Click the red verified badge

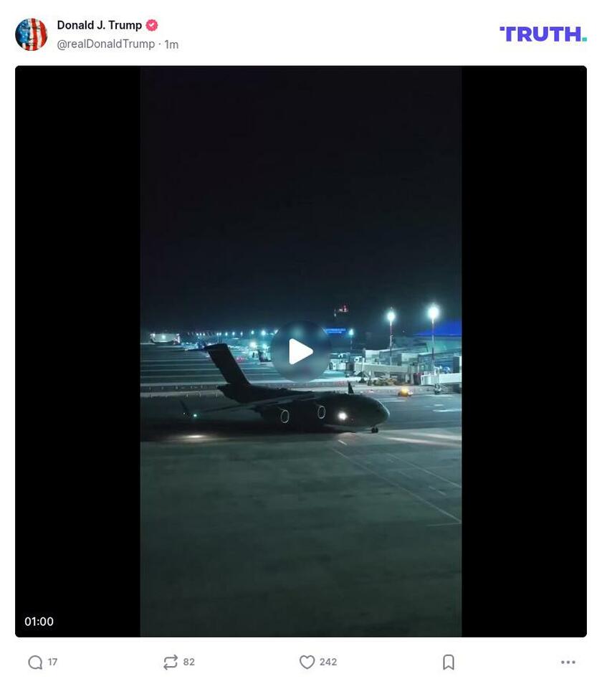pyautogui.click(x=152, y=26)
